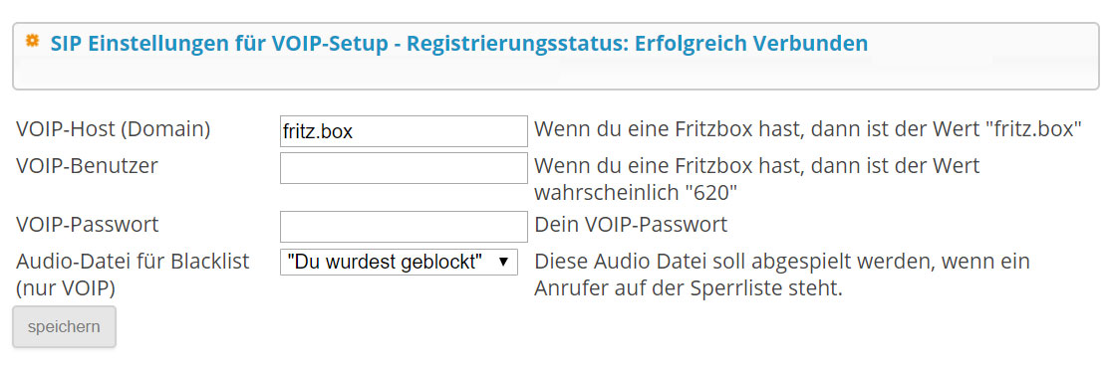Click the SIP Einstellungen für VOIP-Setup heading
Viewport: 1112px width, 370px height.
219,44
